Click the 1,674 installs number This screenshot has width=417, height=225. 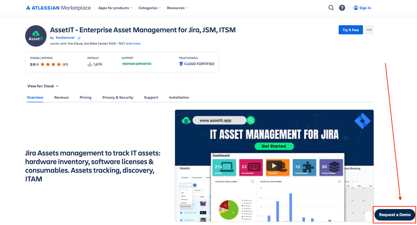pyautogui.click(x=98, y=64)
